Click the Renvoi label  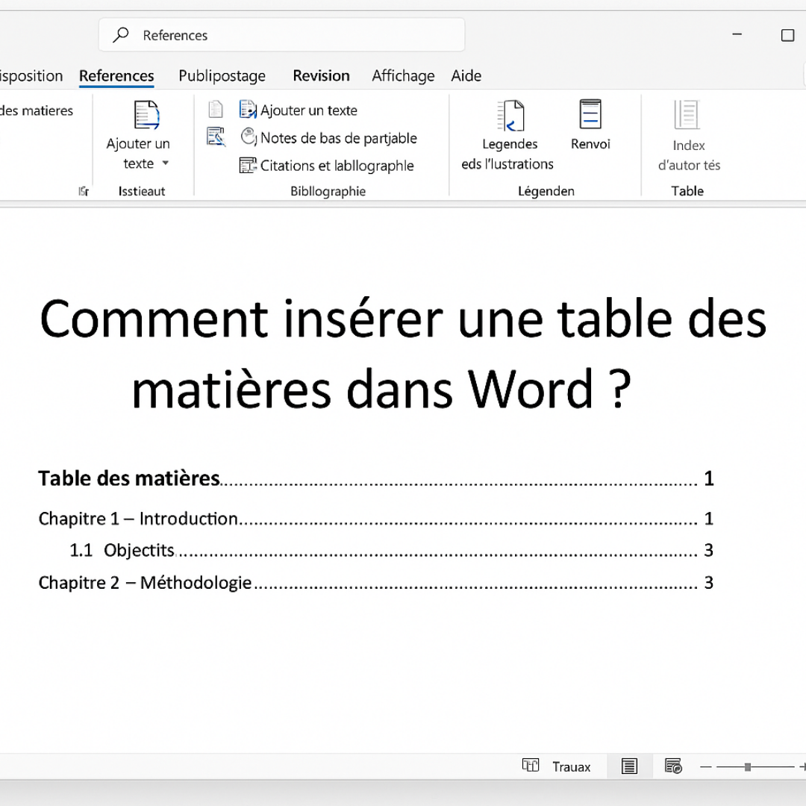point(590,144)
